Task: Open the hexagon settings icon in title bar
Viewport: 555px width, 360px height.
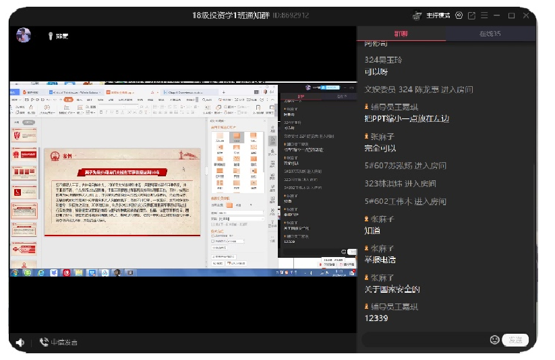Action: click(459, 15)
